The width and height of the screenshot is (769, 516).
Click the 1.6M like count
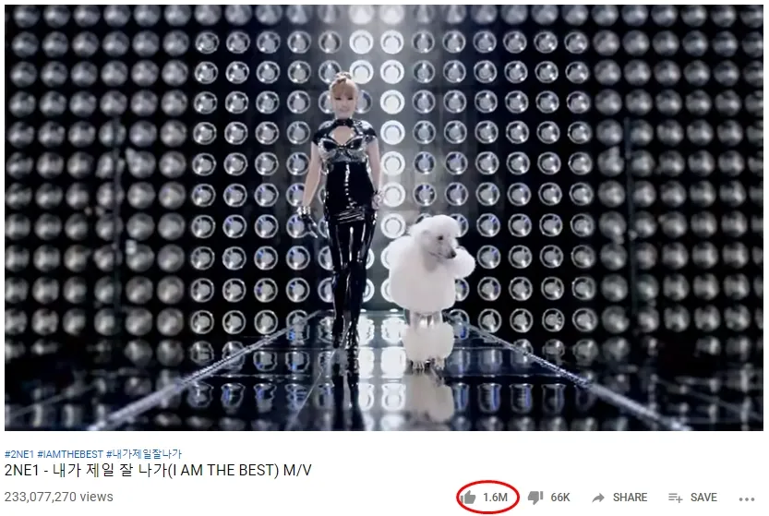(495, 497)
